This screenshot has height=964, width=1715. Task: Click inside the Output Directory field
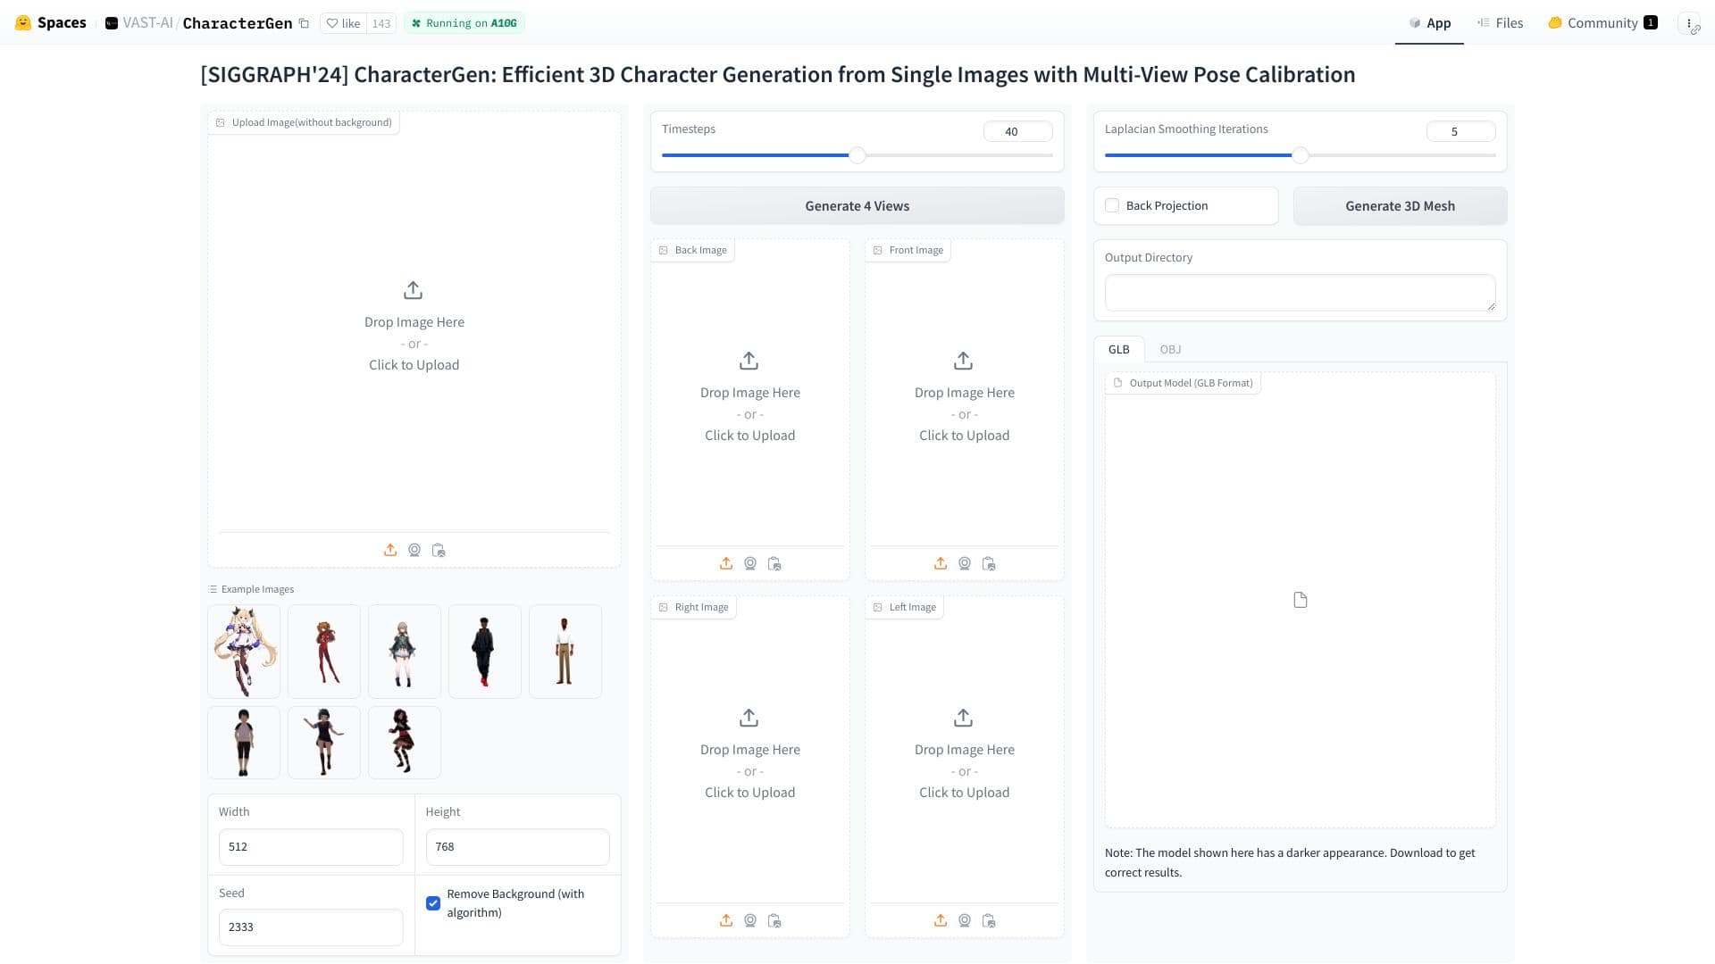pyautogui.click(x=1299, y=292)
